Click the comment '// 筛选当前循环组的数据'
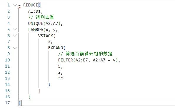The width and height of the screenshot is (175, 110). [85, 54]
